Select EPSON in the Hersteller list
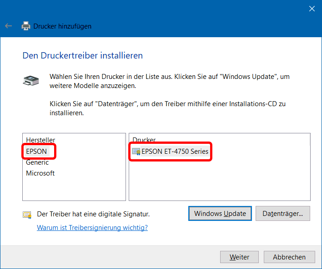Image resolution: width=322 pixels, height=269 pixels. [x=37, y=152]
